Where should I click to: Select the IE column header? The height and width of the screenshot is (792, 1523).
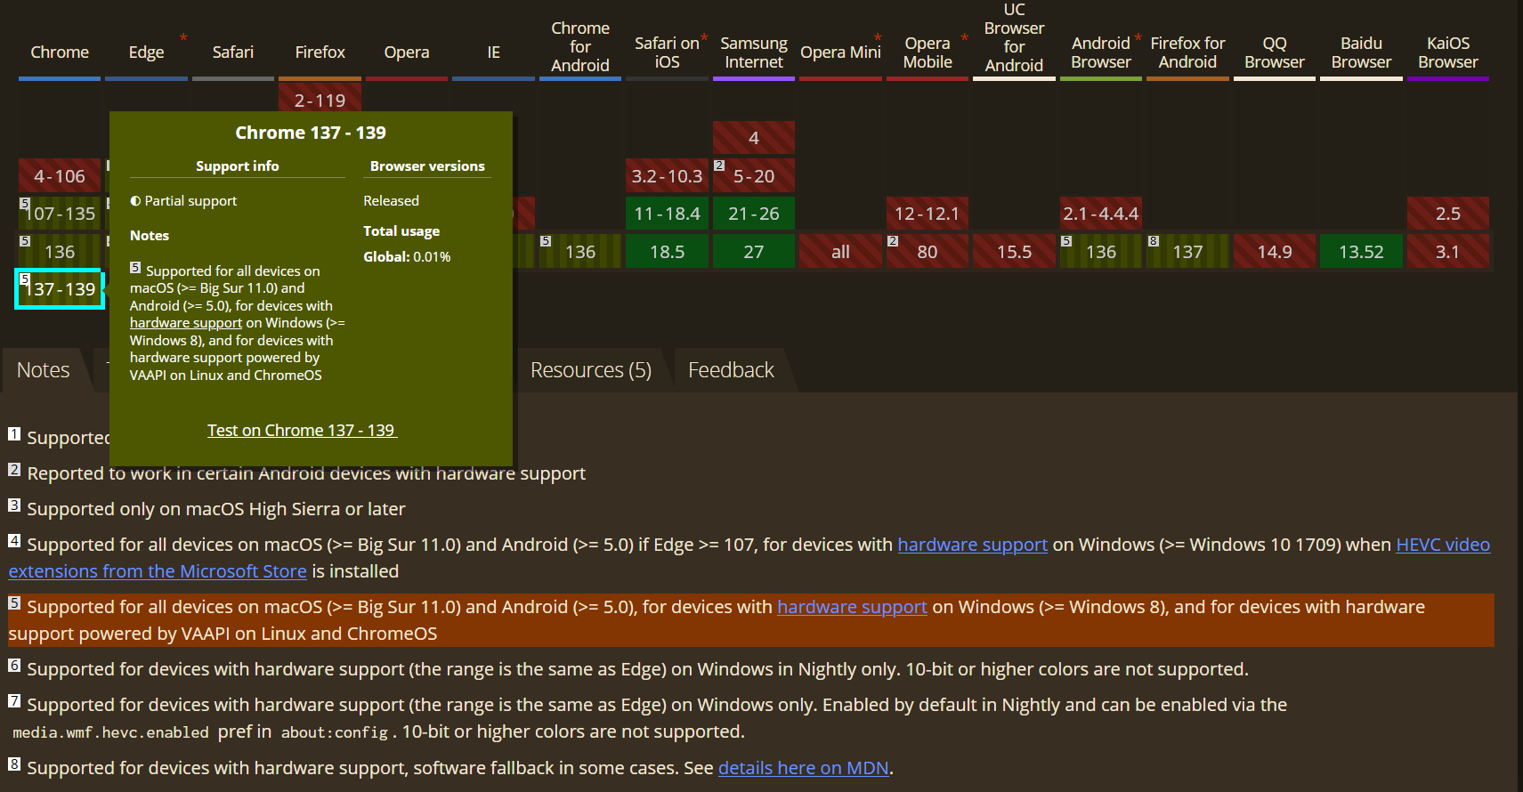pyautogui.click(x=493, y=53)
